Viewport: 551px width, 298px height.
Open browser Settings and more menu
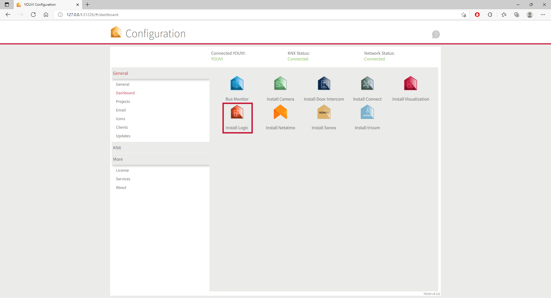(x=543, y=15)
